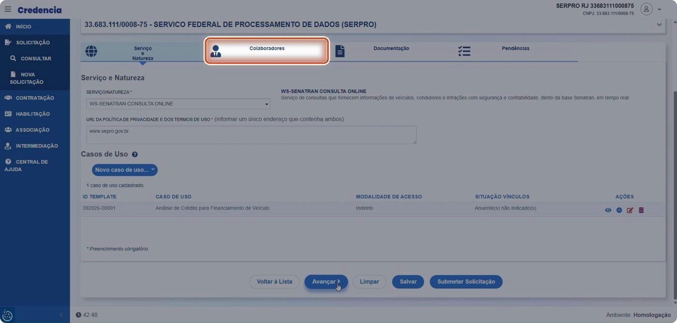
Task: Click Situação Vínculos column header
Action: tap(502, 197)
